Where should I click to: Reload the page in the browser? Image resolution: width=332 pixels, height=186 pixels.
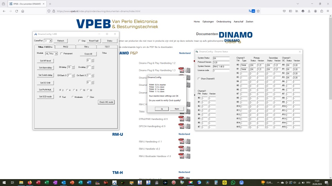[x=16, y=11]
